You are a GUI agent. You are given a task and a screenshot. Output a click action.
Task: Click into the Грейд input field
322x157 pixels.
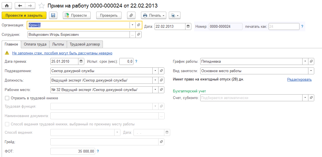[104, 142]
